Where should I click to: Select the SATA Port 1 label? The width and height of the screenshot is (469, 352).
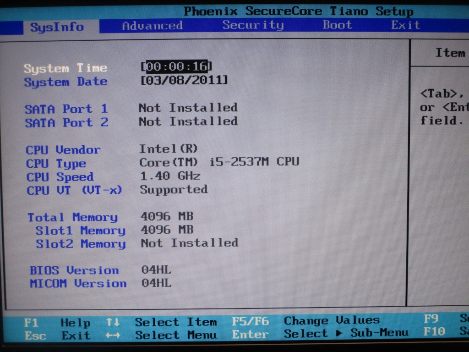(x=66, y=109)
